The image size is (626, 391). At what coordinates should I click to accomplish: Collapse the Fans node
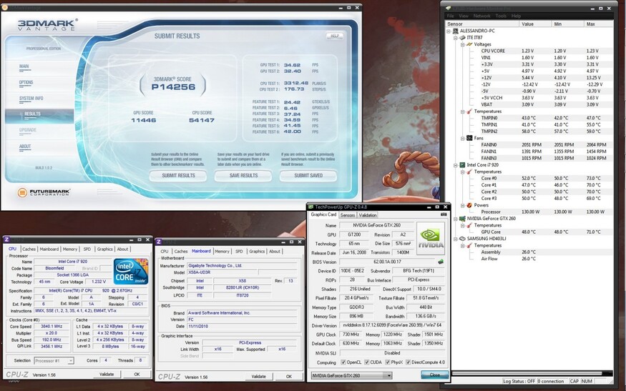coord(463,138)
